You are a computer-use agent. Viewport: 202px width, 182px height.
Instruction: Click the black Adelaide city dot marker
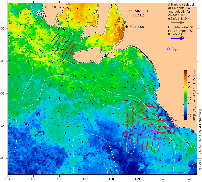(127, 27)
